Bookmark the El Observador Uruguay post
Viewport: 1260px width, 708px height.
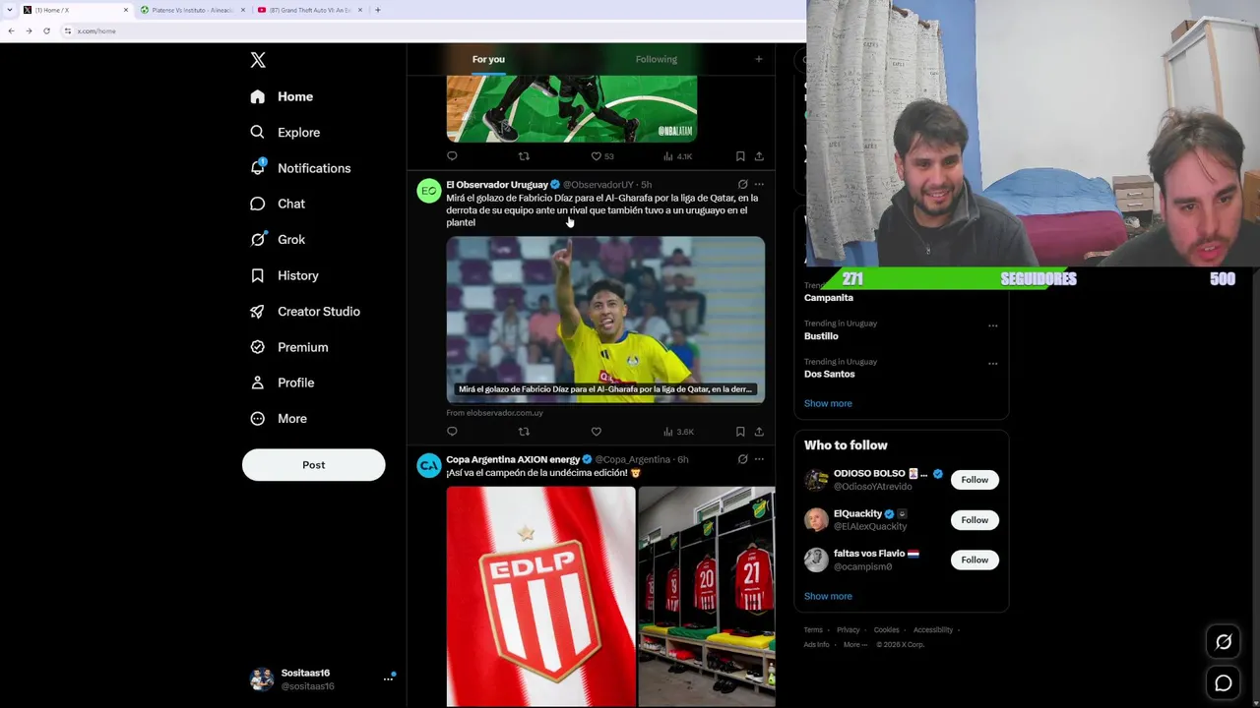tap(740, 432)
